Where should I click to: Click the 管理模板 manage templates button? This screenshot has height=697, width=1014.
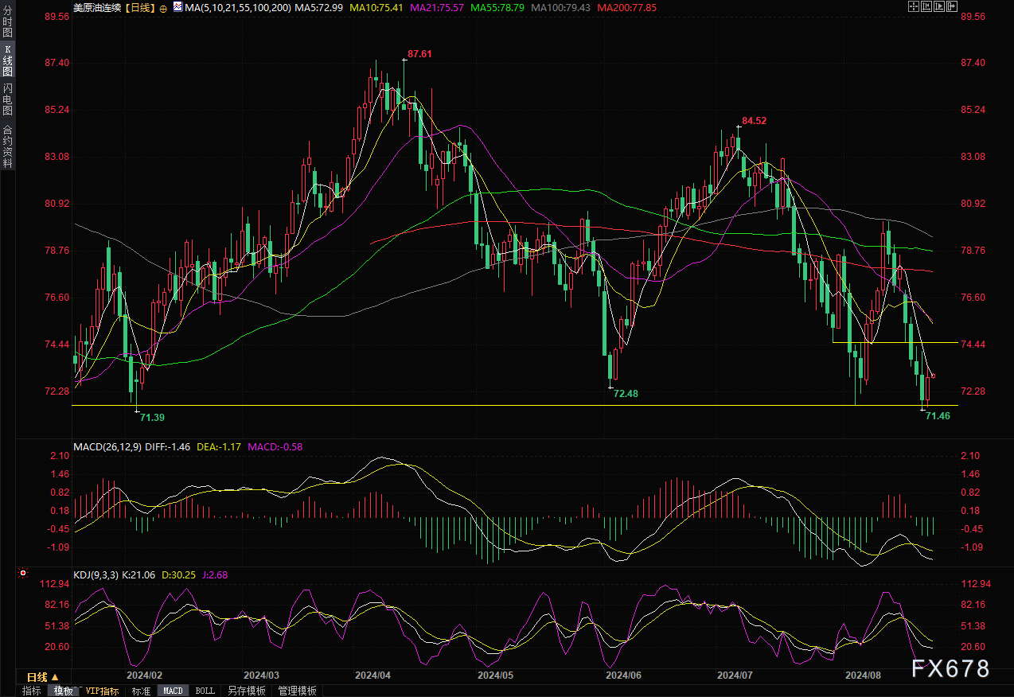[297, 691]
